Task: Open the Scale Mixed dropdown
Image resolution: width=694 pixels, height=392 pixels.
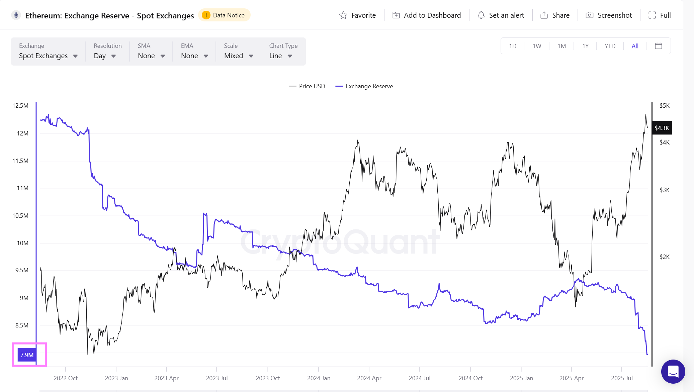Action: [239, 56]
